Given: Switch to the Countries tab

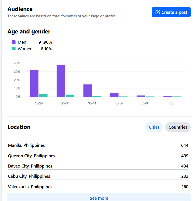Looking at the screenshot, I should pyautogui.click(x=178, y=127).
